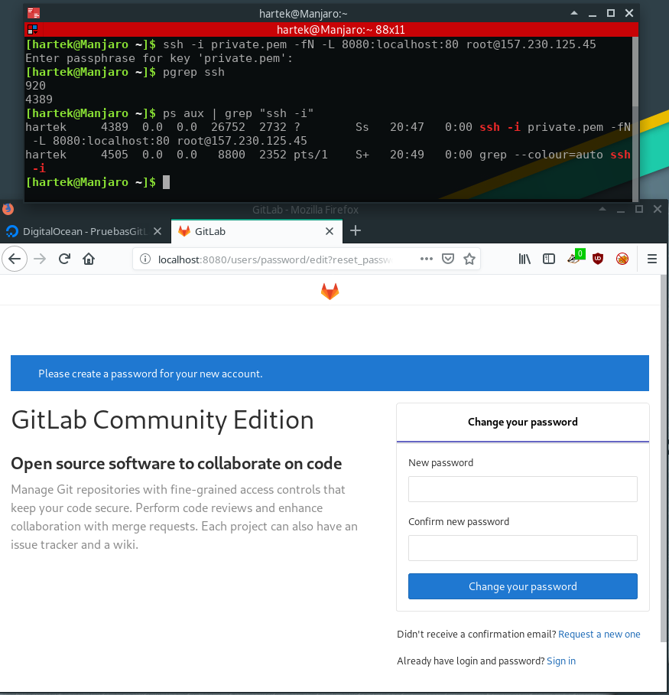Go to the Firefox home page

point(89,259)
